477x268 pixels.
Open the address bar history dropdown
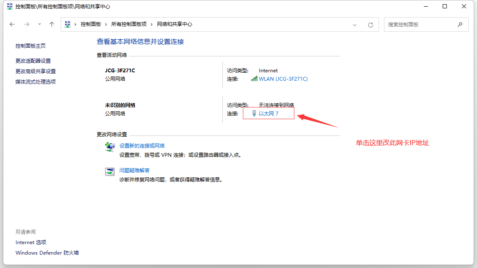(x=355, y=24)
